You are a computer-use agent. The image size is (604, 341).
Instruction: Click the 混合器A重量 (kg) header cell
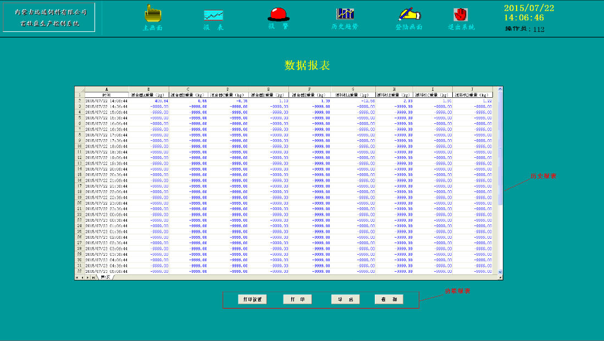pos(149,95)
